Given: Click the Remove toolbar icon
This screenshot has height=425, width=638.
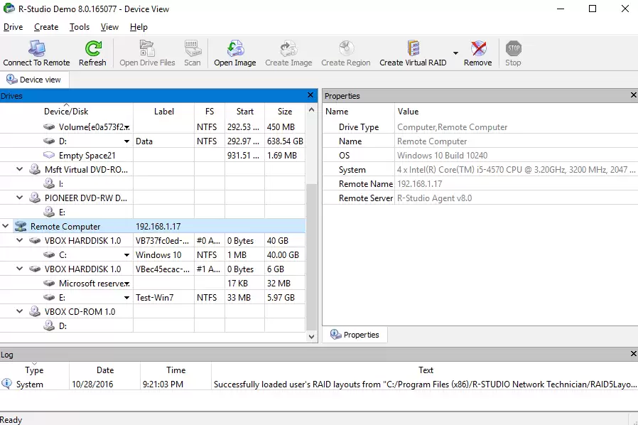Looking at the screenshot, I should (478, 49).
